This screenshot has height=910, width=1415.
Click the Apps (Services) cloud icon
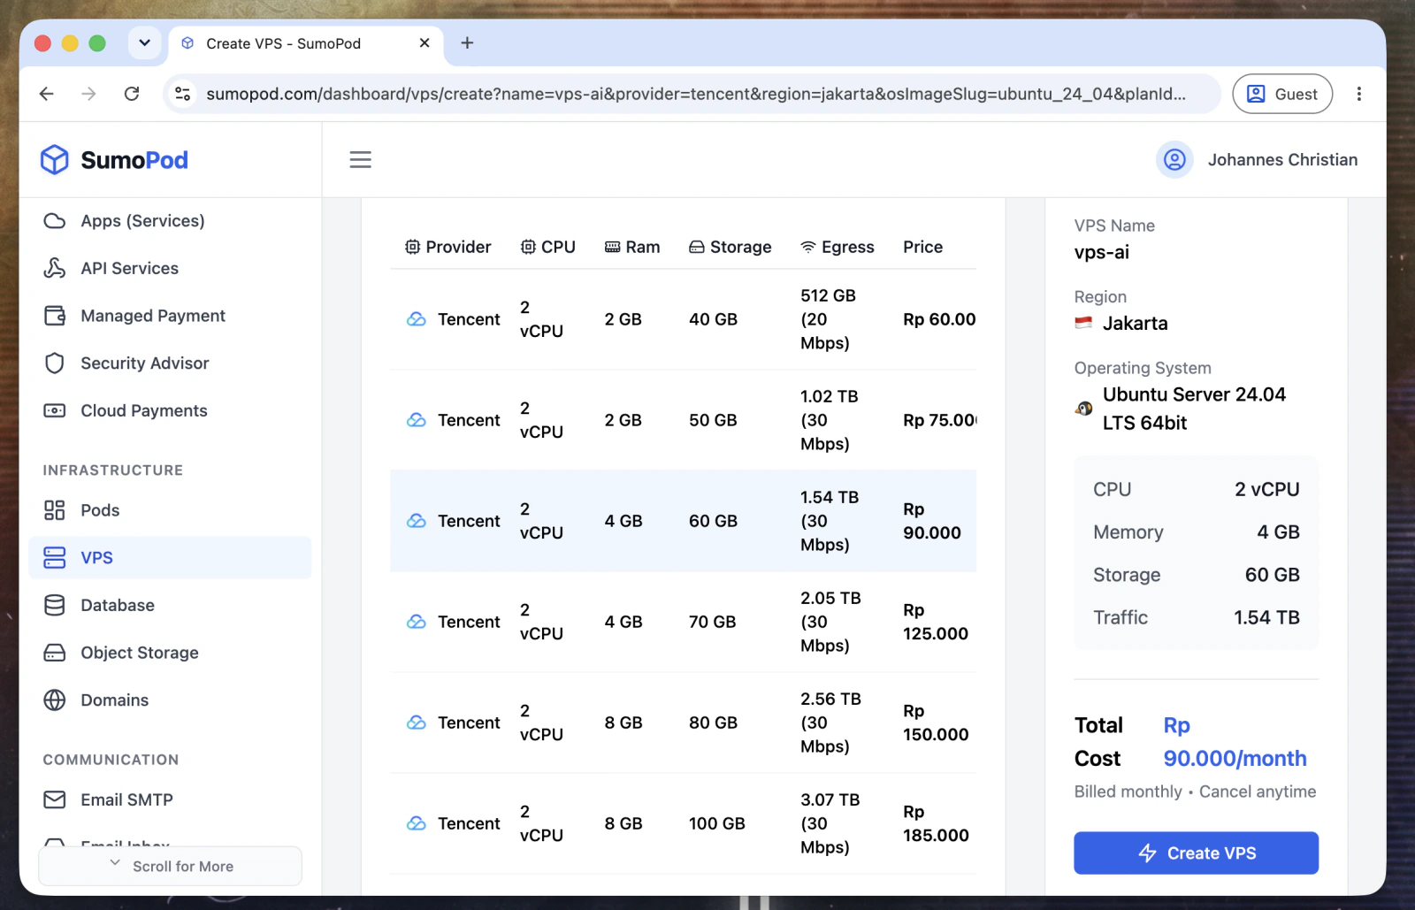coord(55,221)
